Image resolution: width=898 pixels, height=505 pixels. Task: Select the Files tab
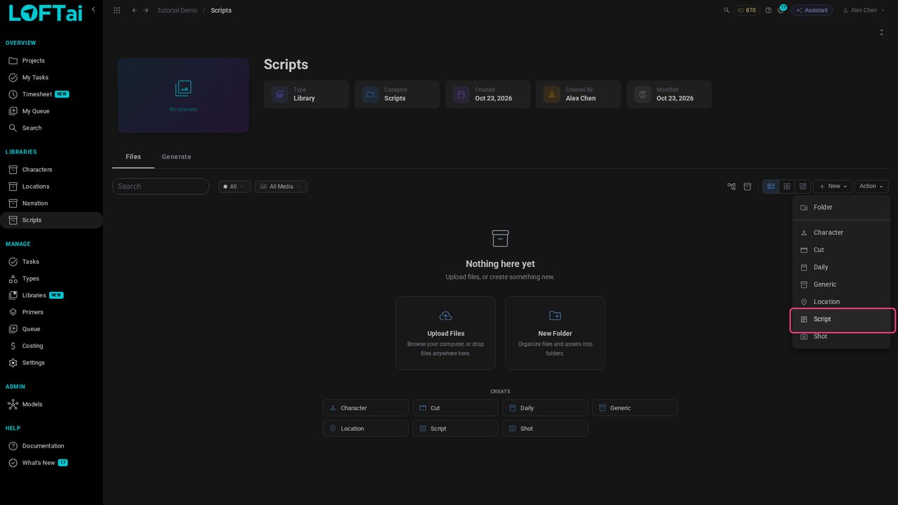coord(133,157)
